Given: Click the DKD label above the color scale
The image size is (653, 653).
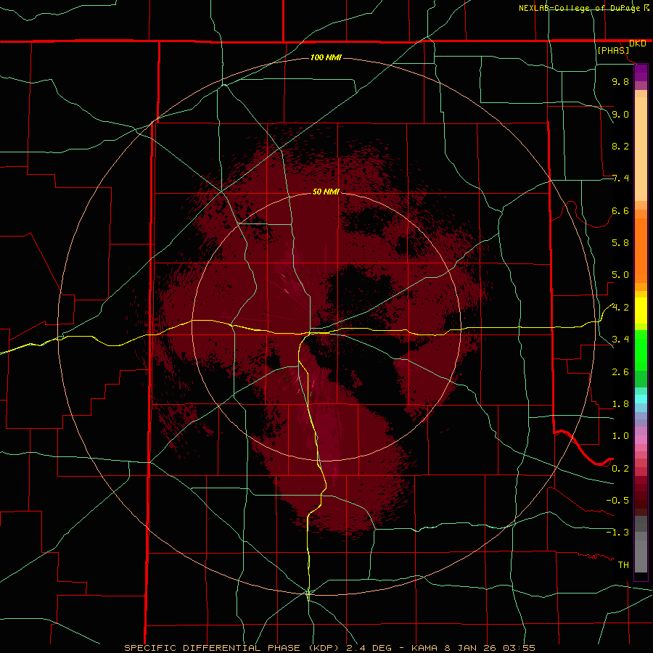Looking at the screenshot, I should [638, 44].
